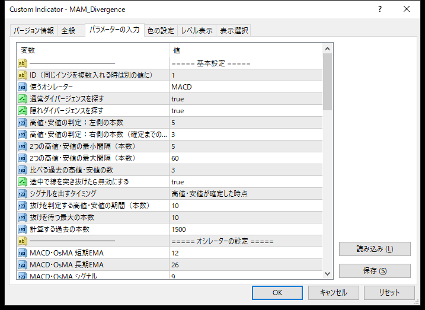Click the icon for MACD・OsMA シグナル
The width and height of the screenshot is (425, 310).
point(23,276)
